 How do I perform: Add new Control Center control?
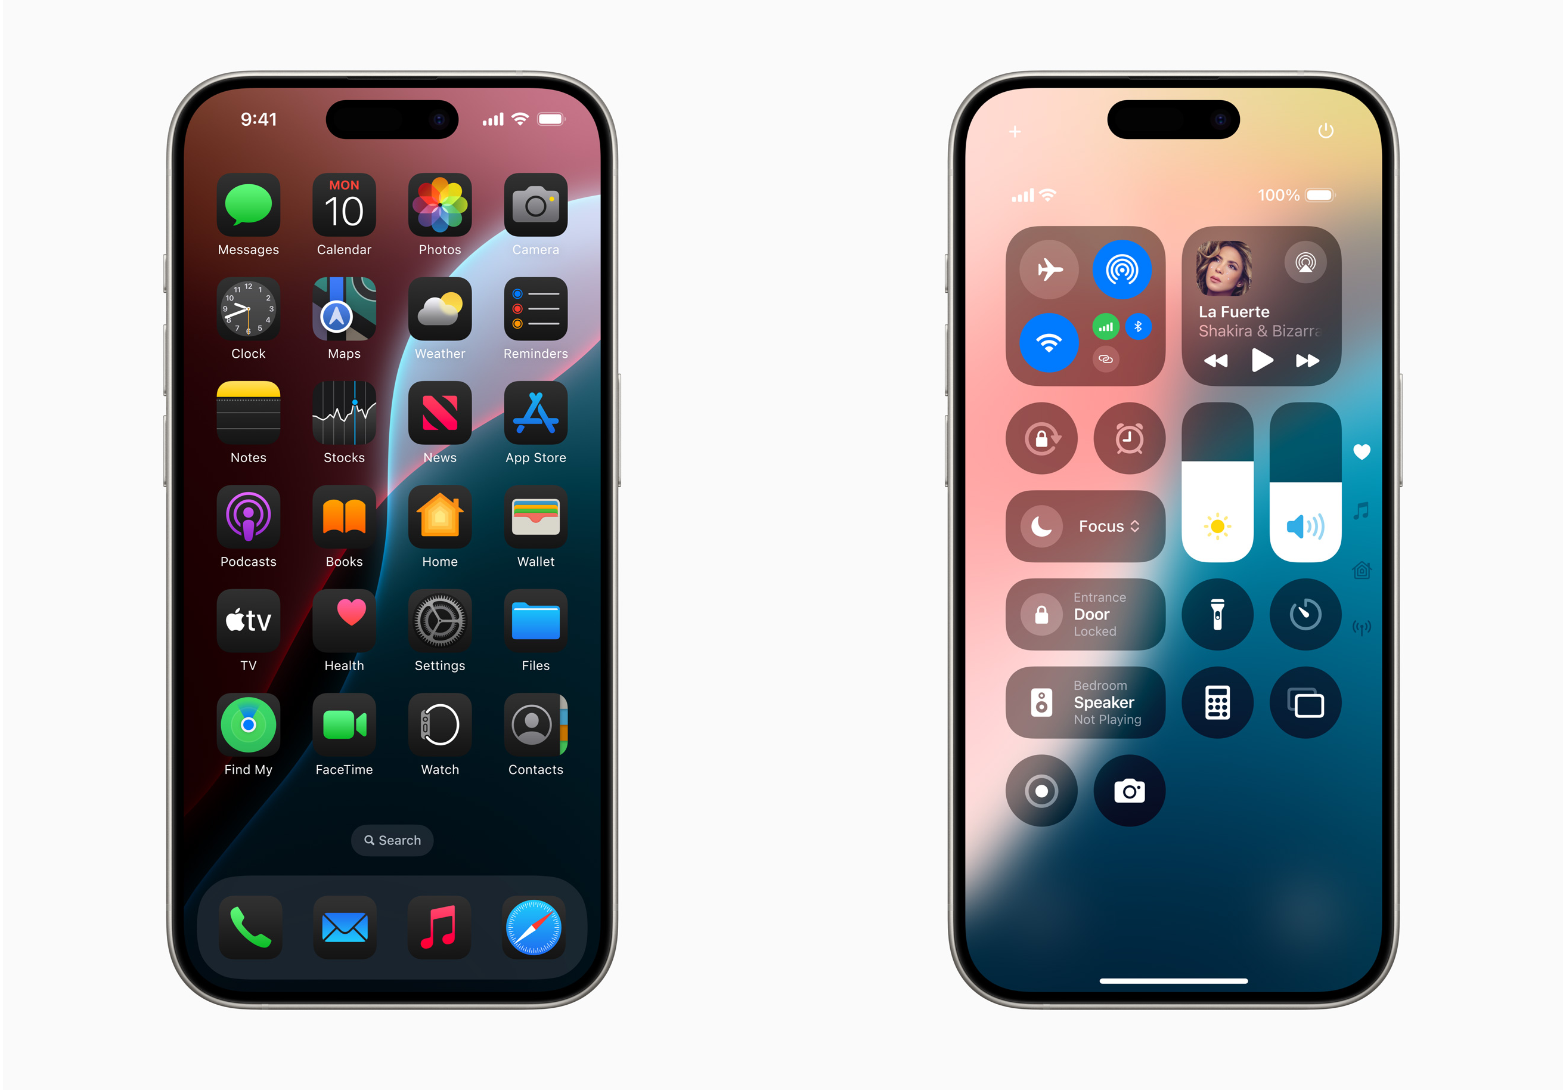click(x=1015, y=129)
